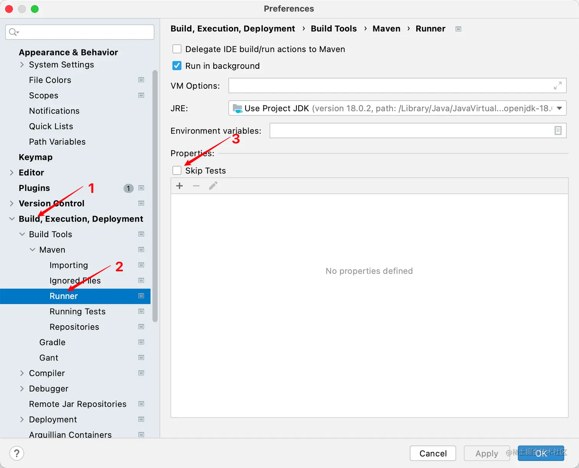
Task: Go to Running Tests settings
Action: pyautogui.click(x=77, y=311)
